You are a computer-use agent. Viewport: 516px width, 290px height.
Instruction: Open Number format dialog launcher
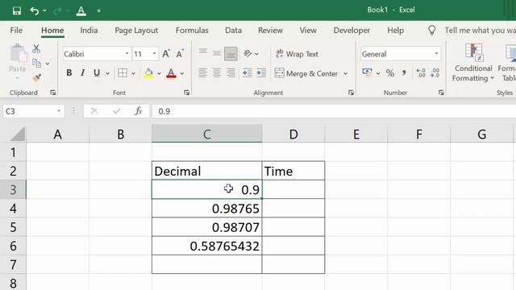coord(441,93)
